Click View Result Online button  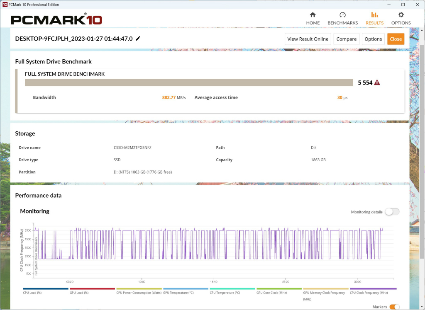coord(308,39)
